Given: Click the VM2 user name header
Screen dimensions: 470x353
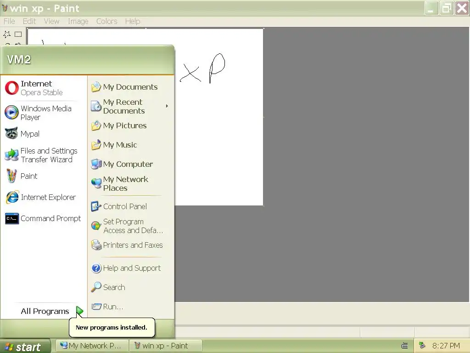Looking at the screenshot, I should click(x=19, y=59).
